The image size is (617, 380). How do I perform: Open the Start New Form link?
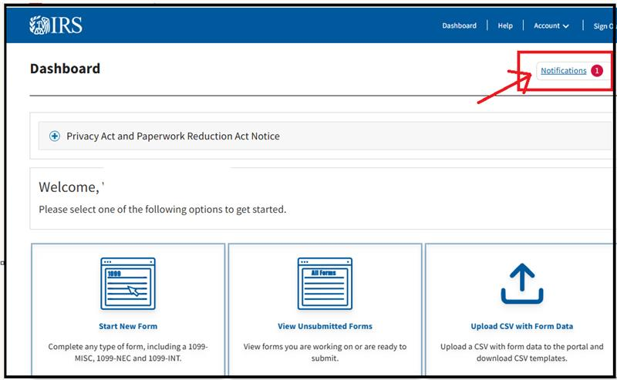coord(128,326)
